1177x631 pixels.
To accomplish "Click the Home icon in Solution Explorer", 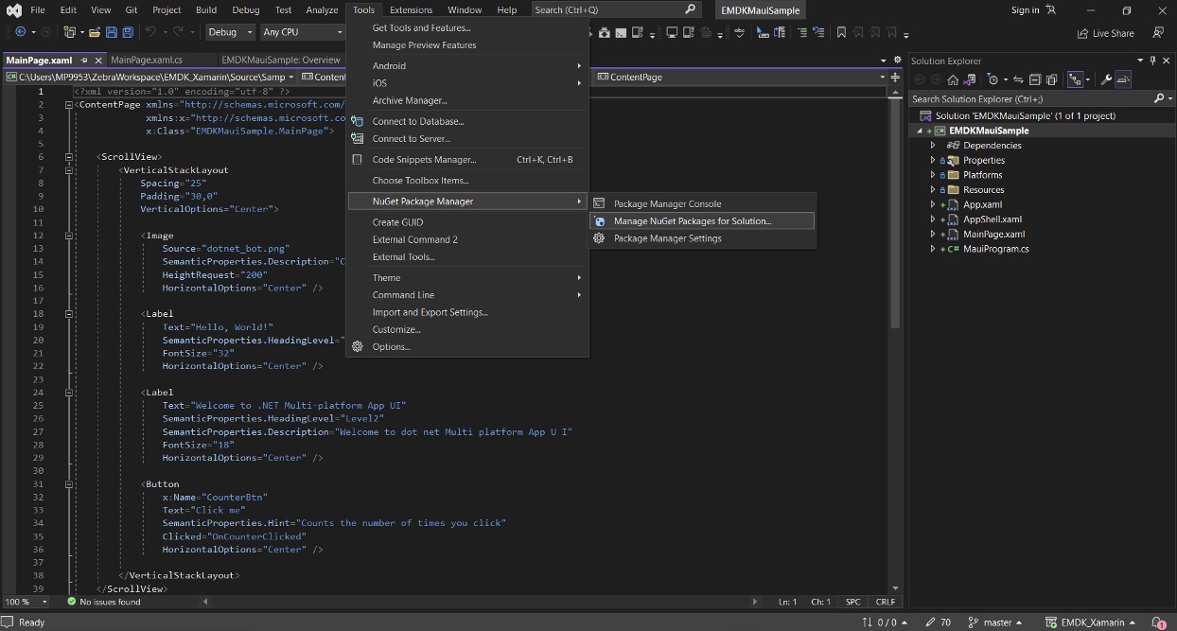I will 953,79.
